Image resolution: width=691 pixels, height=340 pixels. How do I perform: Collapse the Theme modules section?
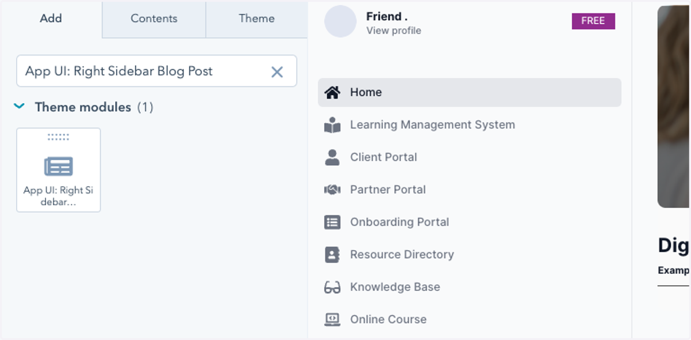[x=19, y=107]
